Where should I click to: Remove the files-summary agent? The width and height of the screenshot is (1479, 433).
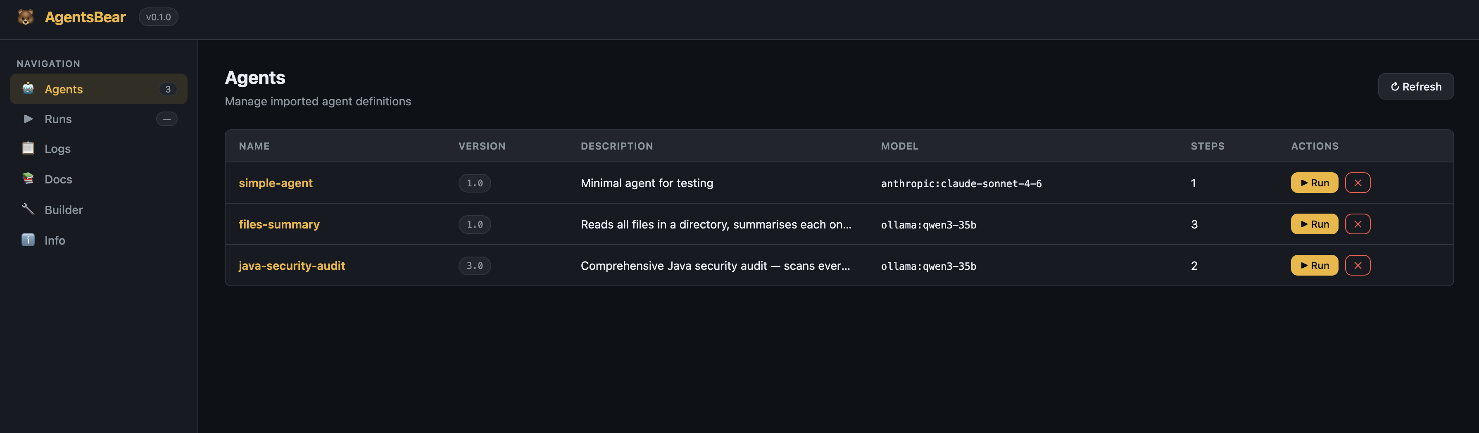pyautogui.click(x=1357, y=224)
